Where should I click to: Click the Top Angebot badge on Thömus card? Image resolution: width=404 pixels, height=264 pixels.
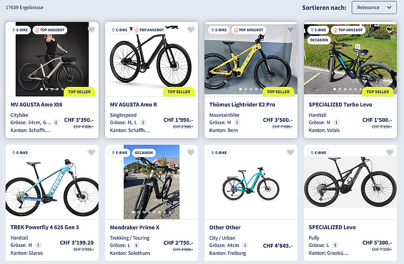point(248,30)
